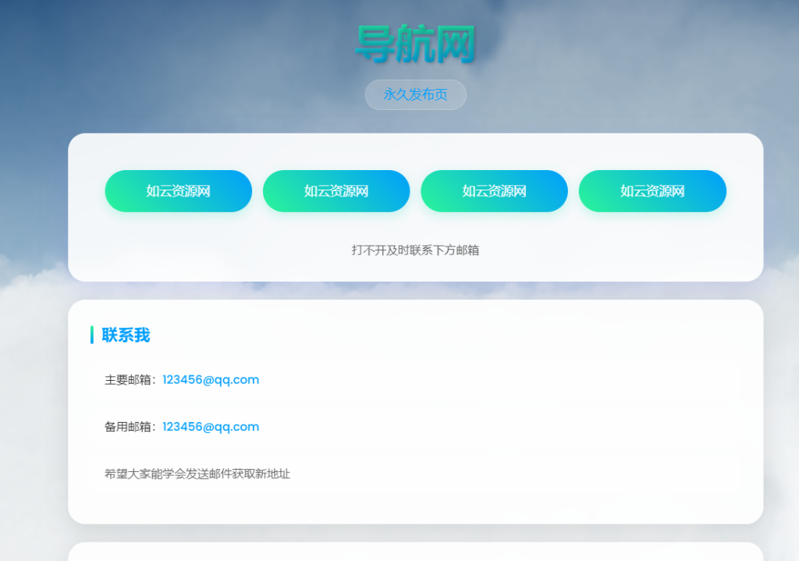Click the 希望大家能学会发送邮件获取新地址 message

click(196, 473)
